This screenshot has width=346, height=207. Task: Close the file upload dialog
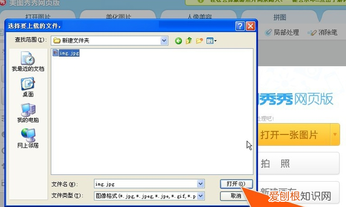(x=250, y=26)
